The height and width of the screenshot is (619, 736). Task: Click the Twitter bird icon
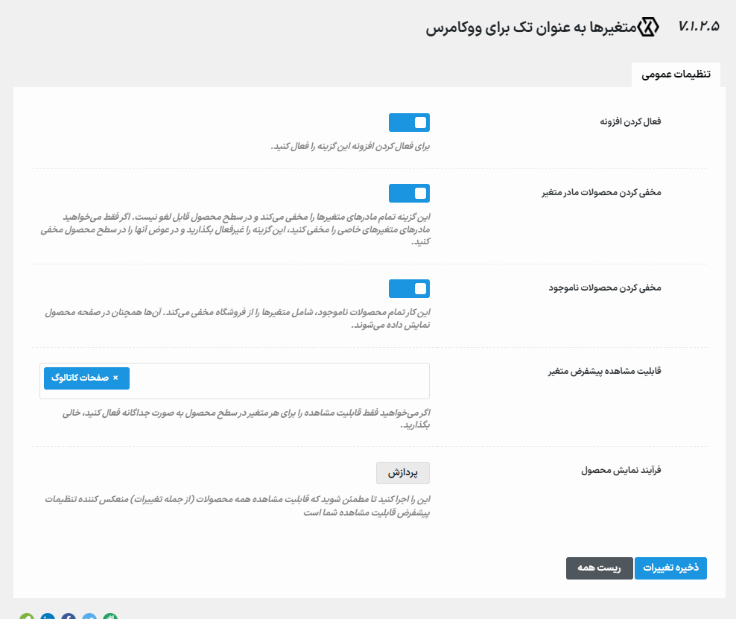click(x=89, y=617)
